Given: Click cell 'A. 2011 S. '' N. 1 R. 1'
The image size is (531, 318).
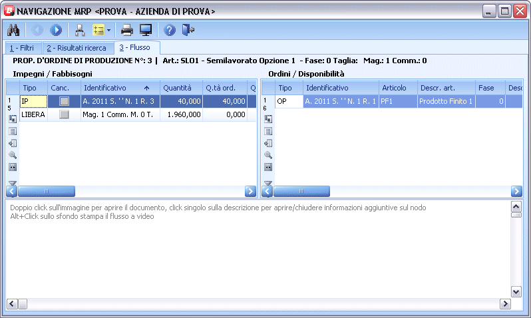Looking at the screenshot, I should point(341,101).
